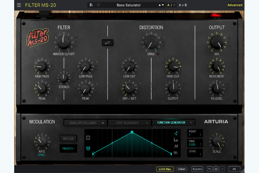The image size is (259, 173).
Task: Click the Low Cut knob
Action: 129,66
